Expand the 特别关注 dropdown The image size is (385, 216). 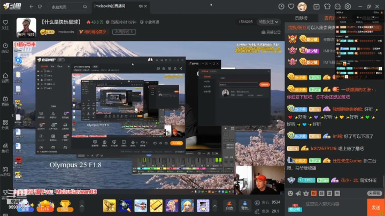click(x=268, y=22)
